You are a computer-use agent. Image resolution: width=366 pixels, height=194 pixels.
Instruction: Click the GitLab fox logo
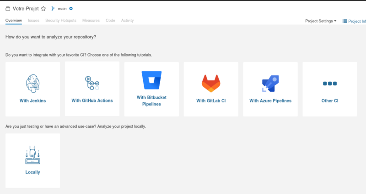pyautogui.click(x=211, y=83)
